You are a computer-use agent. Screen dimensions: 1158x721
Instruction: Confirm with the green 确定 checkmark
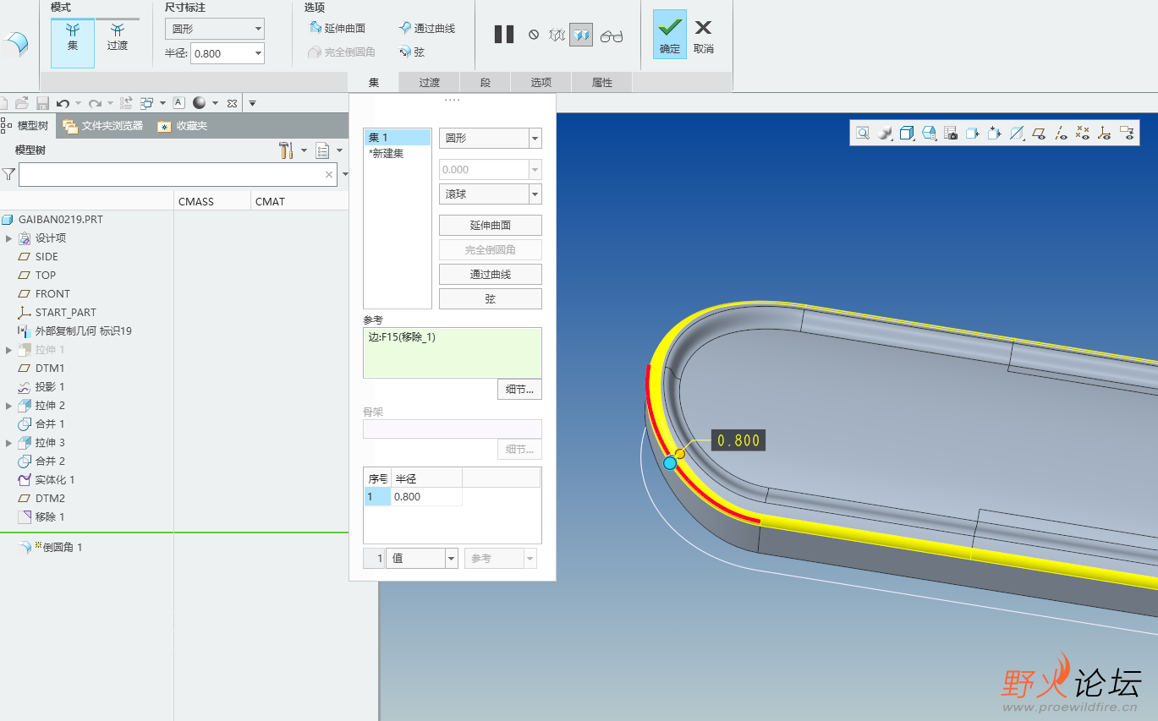670,35
